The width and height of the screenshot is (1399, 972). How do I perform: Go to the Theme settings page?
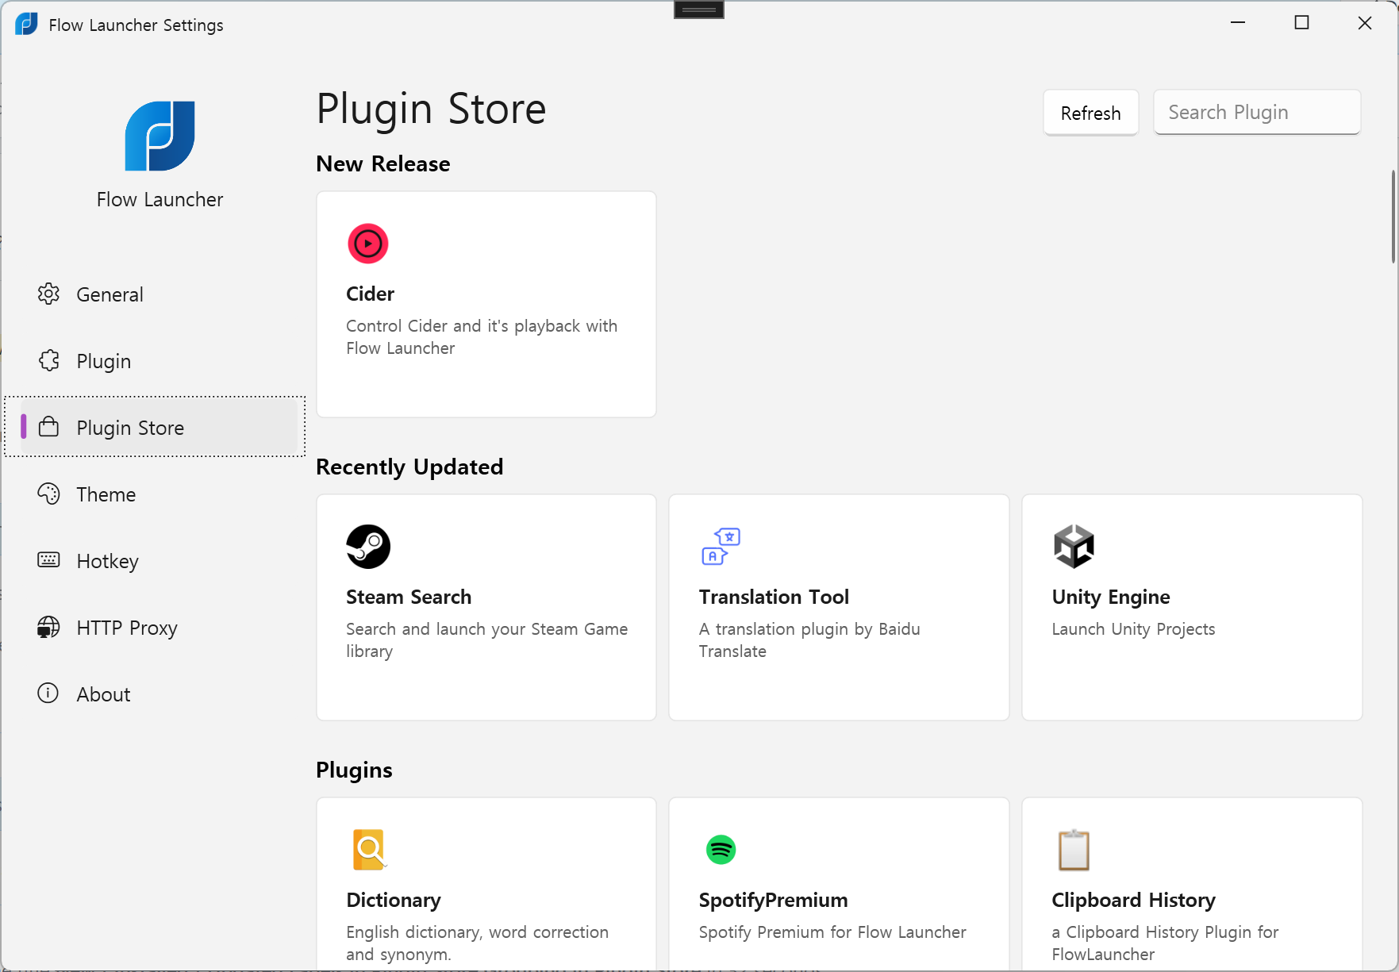pos(159,494)
